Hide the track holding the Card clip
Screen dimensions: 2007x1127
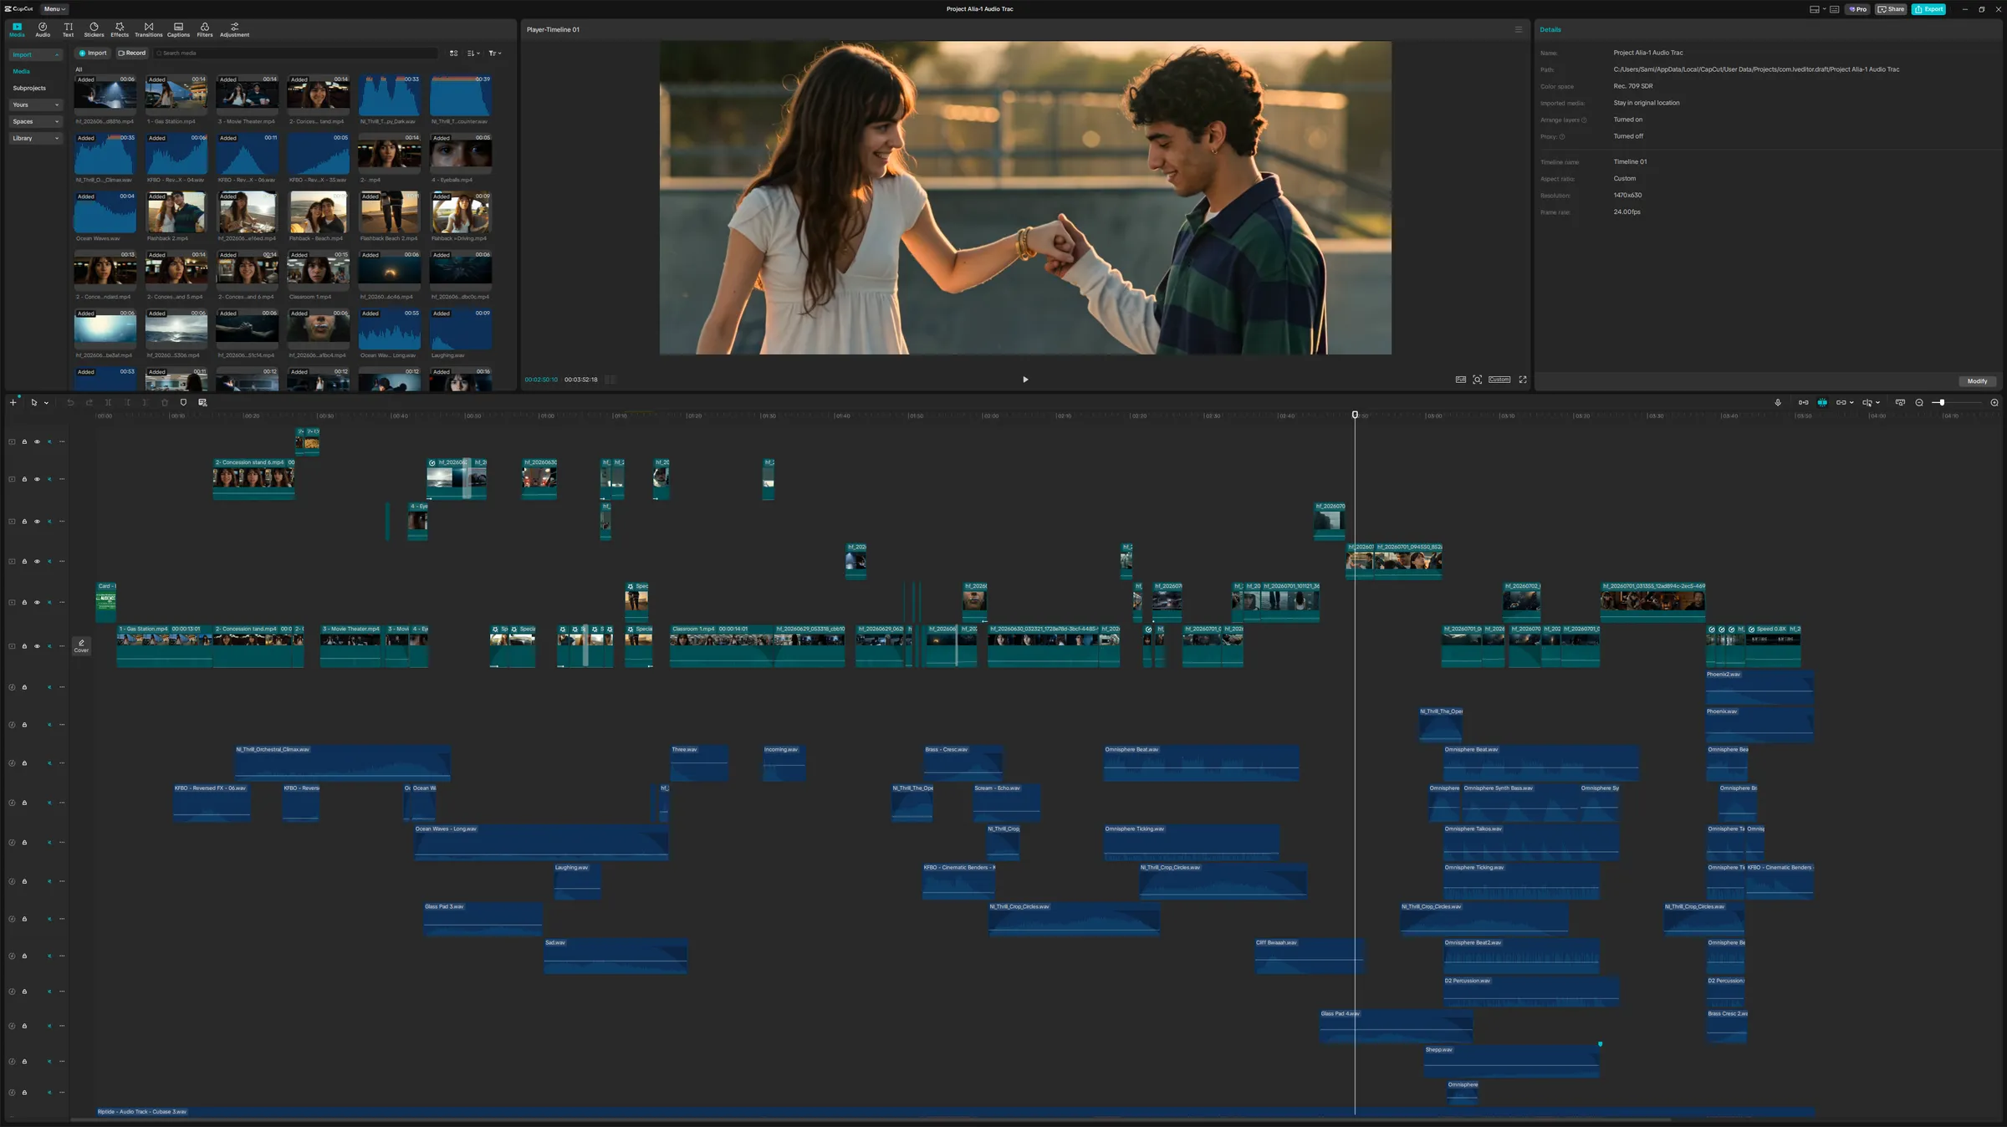point(37,602)
